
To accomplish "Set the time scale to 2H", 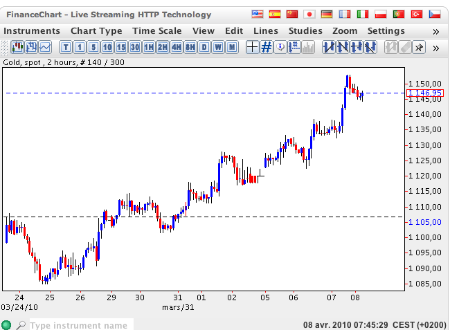I will point(162,47).
